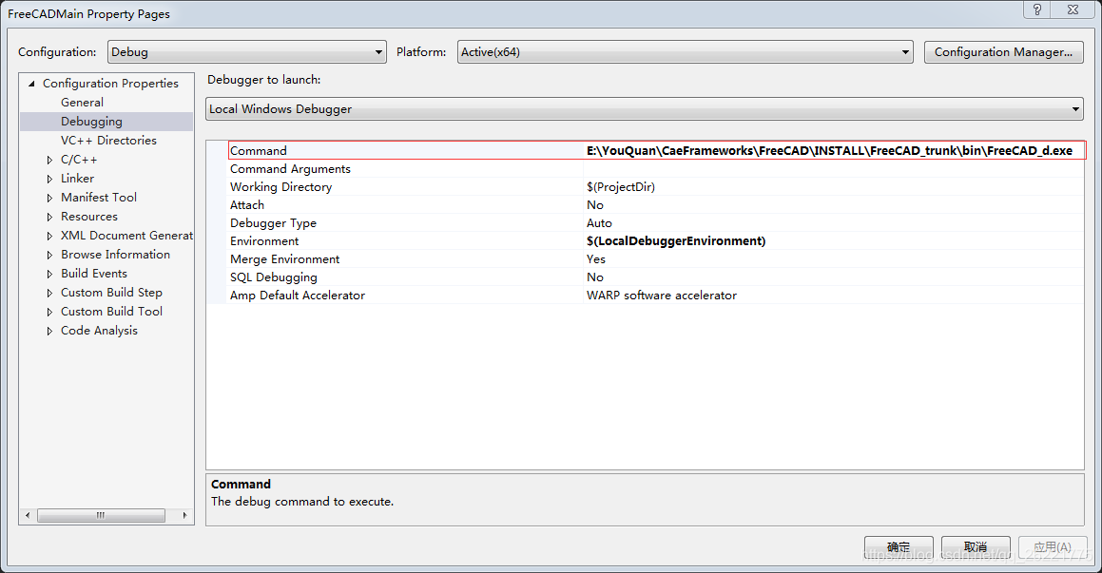
Task: Expand the Custom Build Tool node
Action: pyautogui.click(x=49, y=312)
